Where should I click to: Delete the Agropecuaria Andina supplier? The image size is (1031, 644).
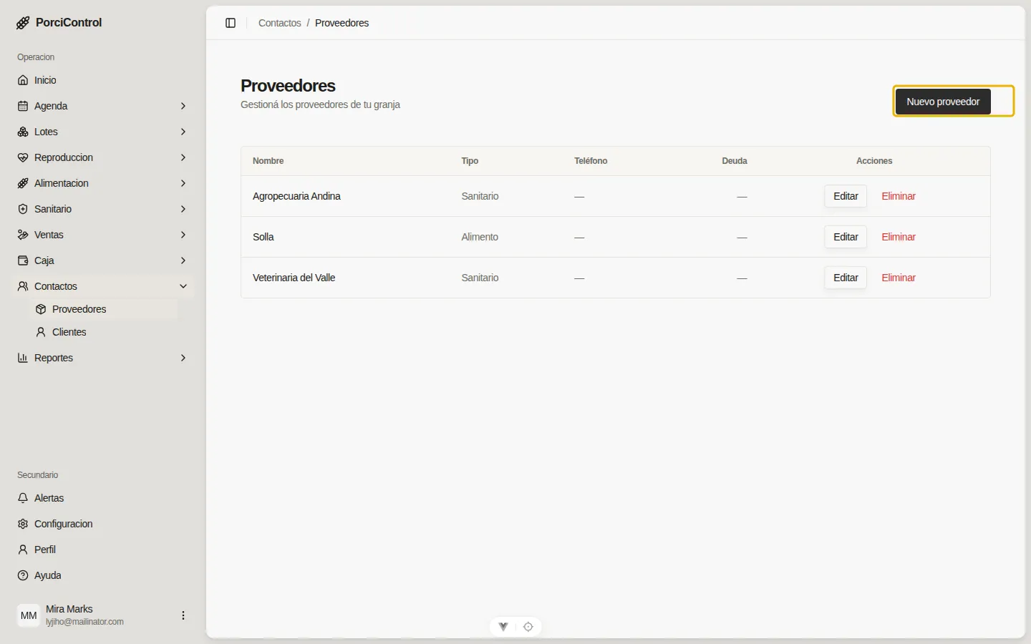click(899, 196)
